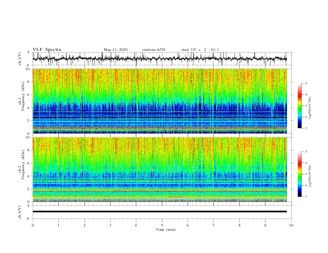Click the 'start UT = 2:10:1' label
The image size is (328, 253).
click(x=200, y=50)
